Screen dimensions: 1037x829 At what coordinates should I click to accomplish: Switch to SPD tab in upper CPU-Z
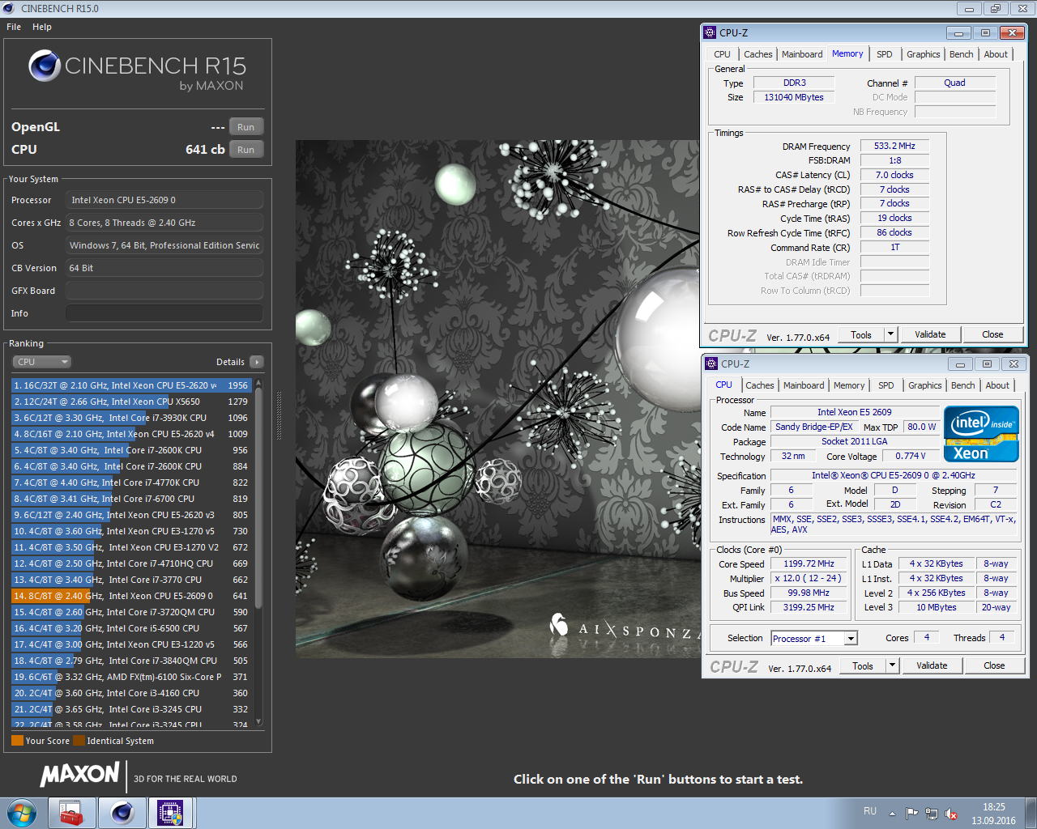(x=885, y=54)
